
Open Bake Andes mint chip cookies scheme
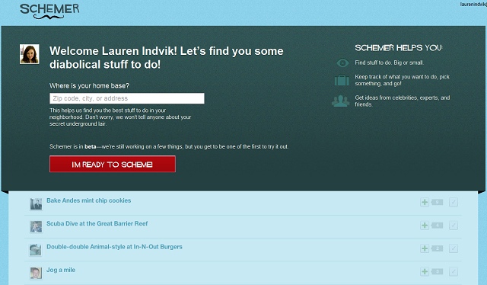click(89, 200)
